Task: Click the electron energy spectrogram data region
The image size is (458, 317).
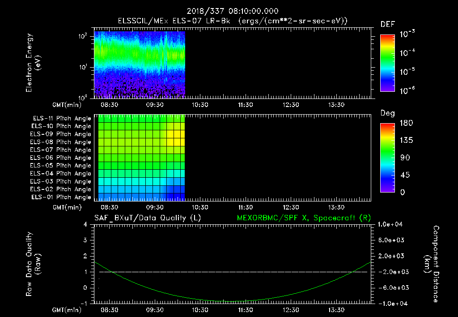Action: point(140,64)
